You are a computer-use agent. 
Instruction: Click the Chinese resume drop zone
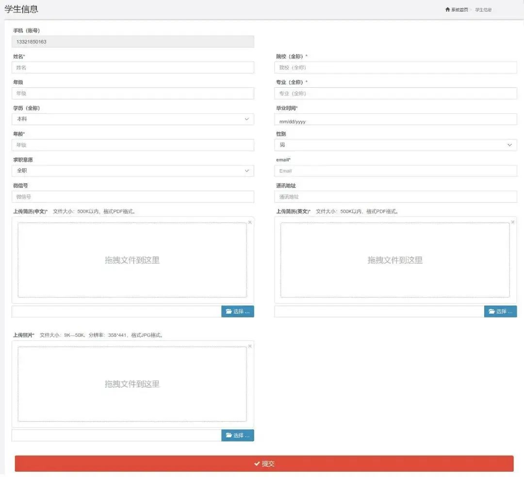pos(132,260)
